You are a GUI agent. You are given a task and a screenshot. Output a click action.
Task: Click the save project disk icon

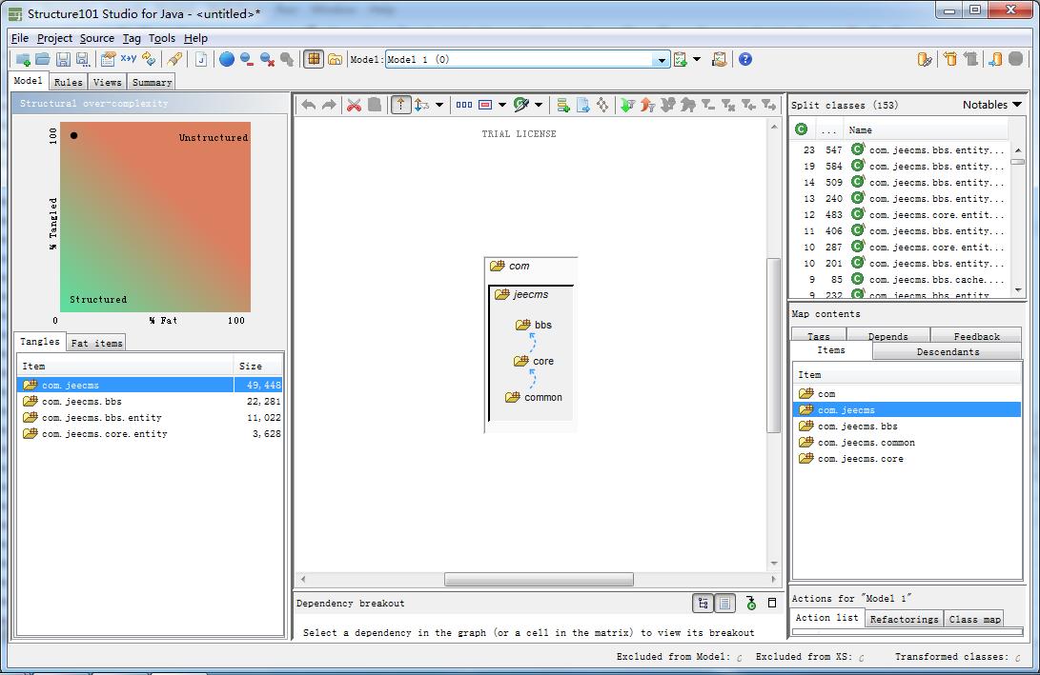63,59
